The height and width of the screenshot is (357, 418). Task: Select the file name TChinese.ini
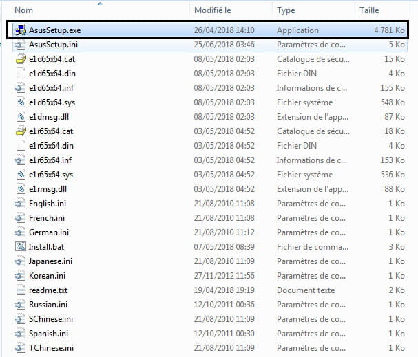pyautogui.click(x=51, y=348)
